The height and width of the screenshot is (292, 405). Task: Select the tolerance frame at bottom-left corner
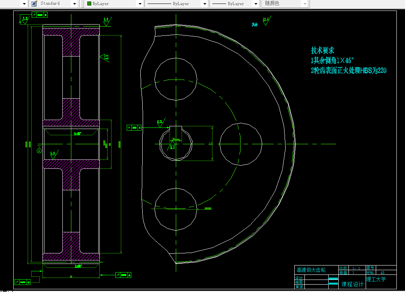(x=23, y=282)
